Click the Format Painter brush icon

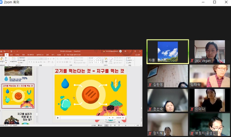[x=6, y=63]
